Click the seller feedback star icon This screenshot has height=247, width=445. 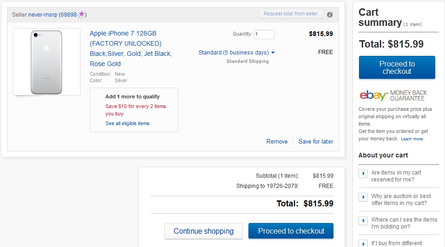click(81, 14)
